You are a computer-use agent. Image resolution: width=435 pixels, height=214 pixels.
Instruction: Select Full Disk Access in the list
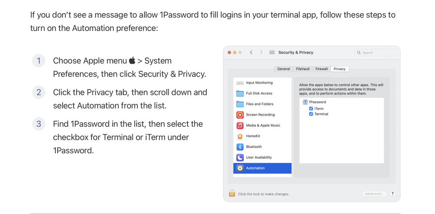(x=259, y=93)
